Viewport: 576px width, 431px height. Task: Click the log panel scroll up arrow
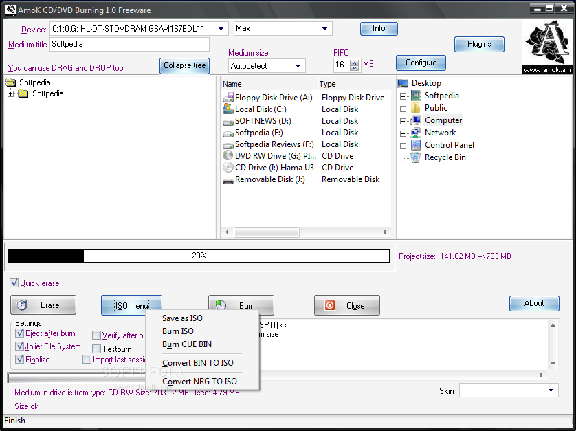[553, 325]
